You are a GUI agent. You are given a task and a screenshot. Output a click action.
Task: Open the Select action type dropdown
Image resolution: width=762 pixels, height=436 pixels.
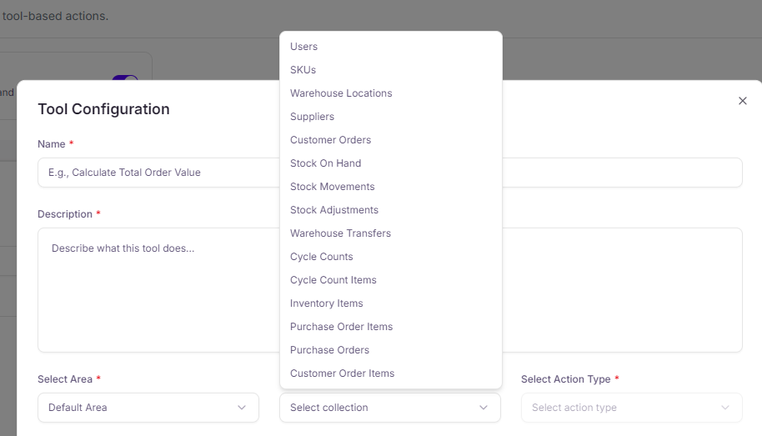(x=631, y=408)
